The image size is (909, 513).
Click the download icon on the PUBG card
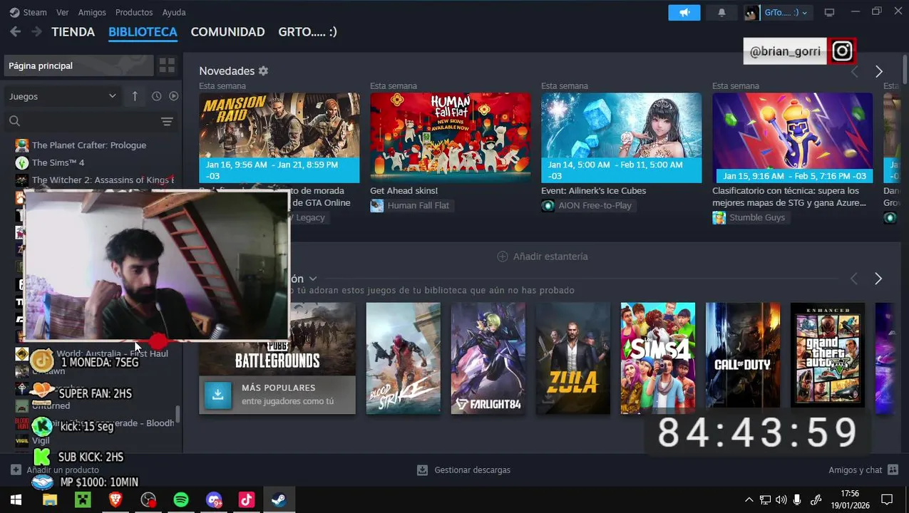(217, 395)
